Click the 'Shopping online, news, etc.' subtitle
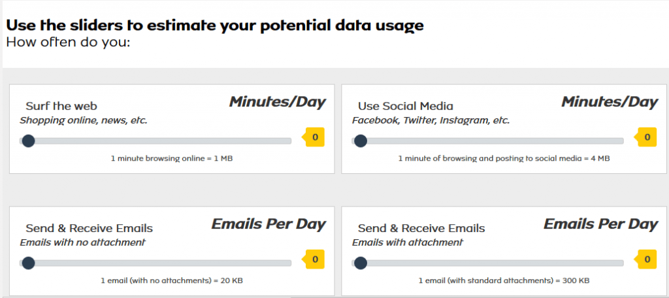The width and height of the screenshot is (669, 298). point(84,120)
